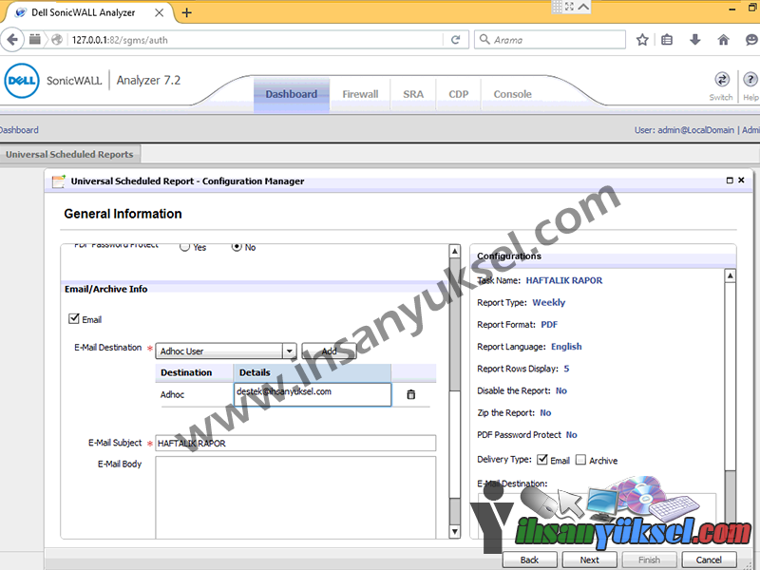Open the E-Mail Destination Adhoc User dropdown
This screenshot has height=570, width=760.
[290, 351]
